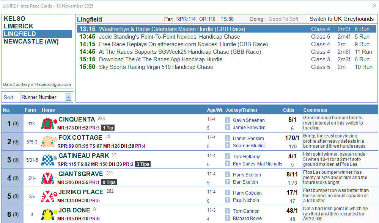
Task: Click the T trainer icon beside Kim Bailey
Action: pos(227,164)
